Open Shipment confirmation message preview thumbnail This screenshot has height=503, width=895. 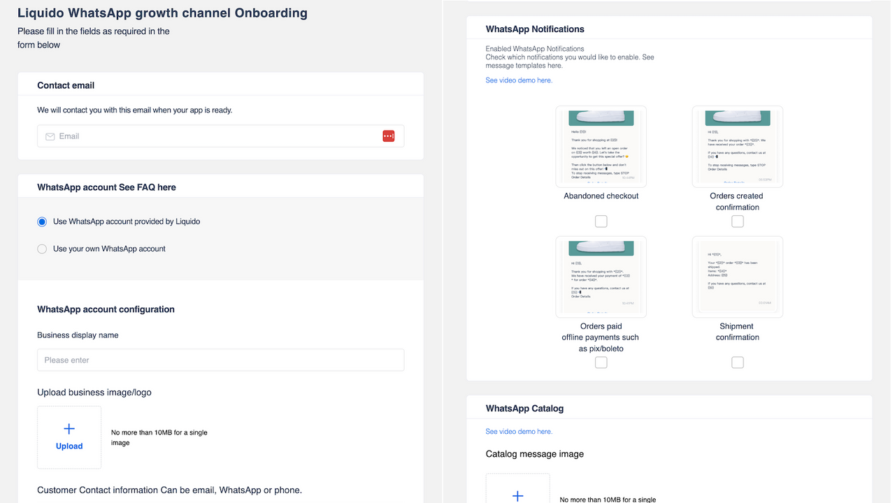(x=738, y=277)
